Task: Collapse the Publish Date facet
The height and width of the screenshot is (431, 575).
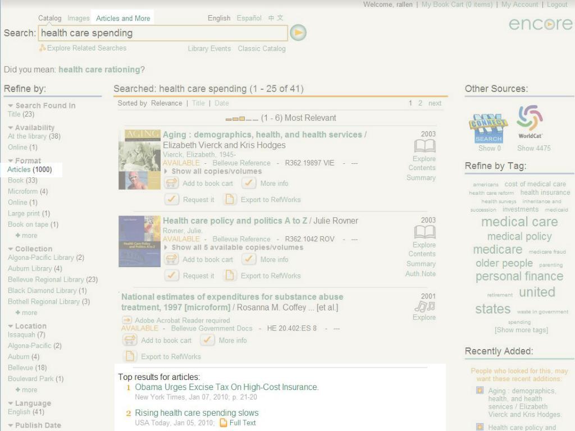Action: pos(10,425)
